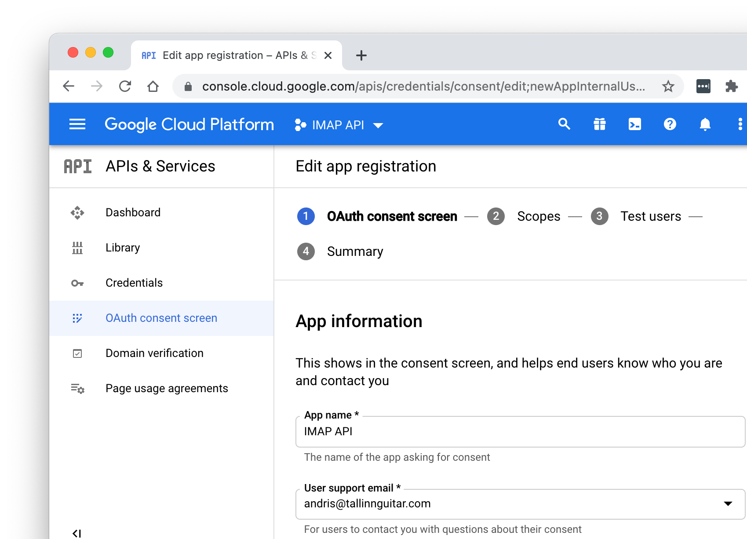Click the Page usage agreements icon
This screenshot has width=747, height=539.
pyautogui.click(x=77, y=389)
